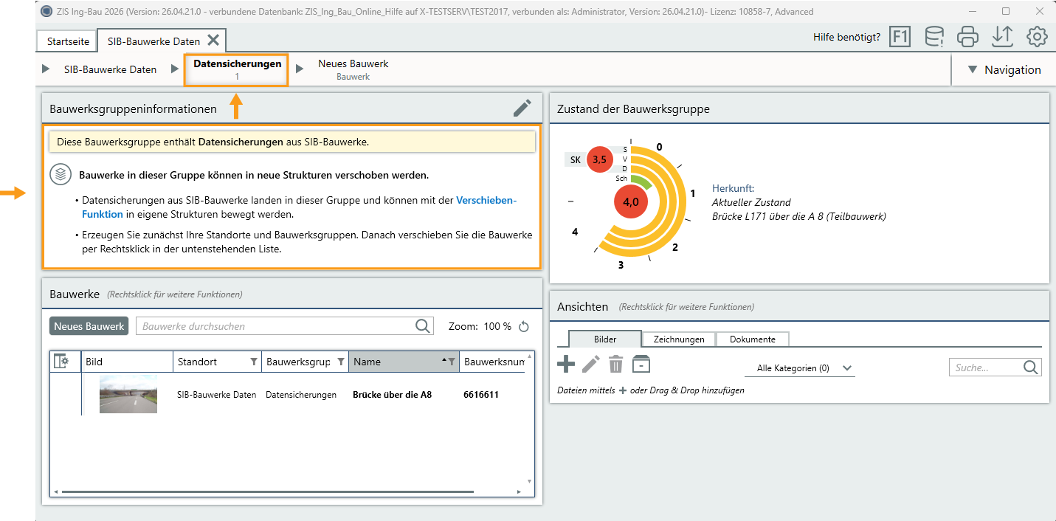Screen dimensions: 1056x521
Task: Open the Verschieben-Funktion link
Action: tap(300, 207)
